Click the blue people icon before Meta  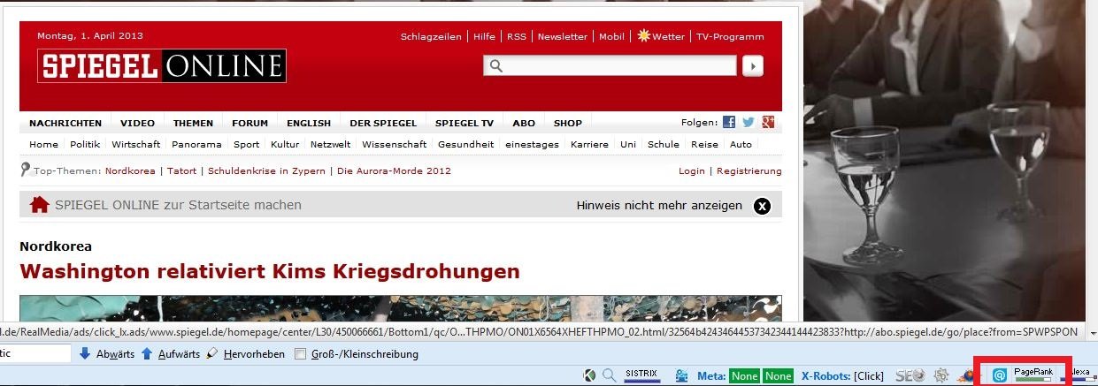[681, 375]
